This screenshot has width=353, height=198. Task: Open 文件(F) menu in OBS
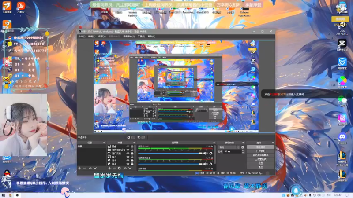click(82, 37)
